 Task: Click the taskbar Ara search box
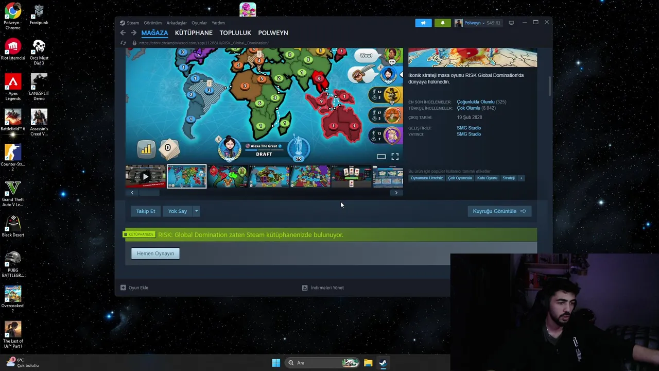click(323, 363)
